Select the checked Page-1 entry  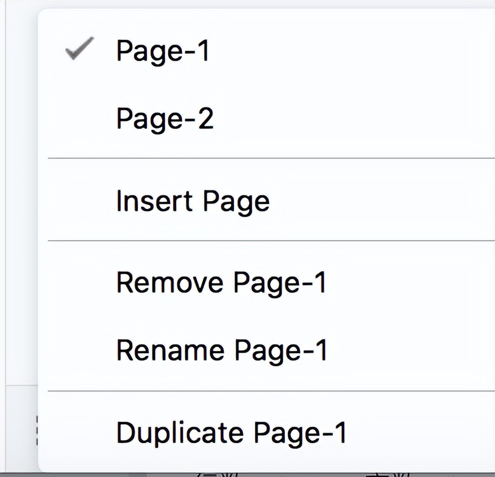click(163, 51)
